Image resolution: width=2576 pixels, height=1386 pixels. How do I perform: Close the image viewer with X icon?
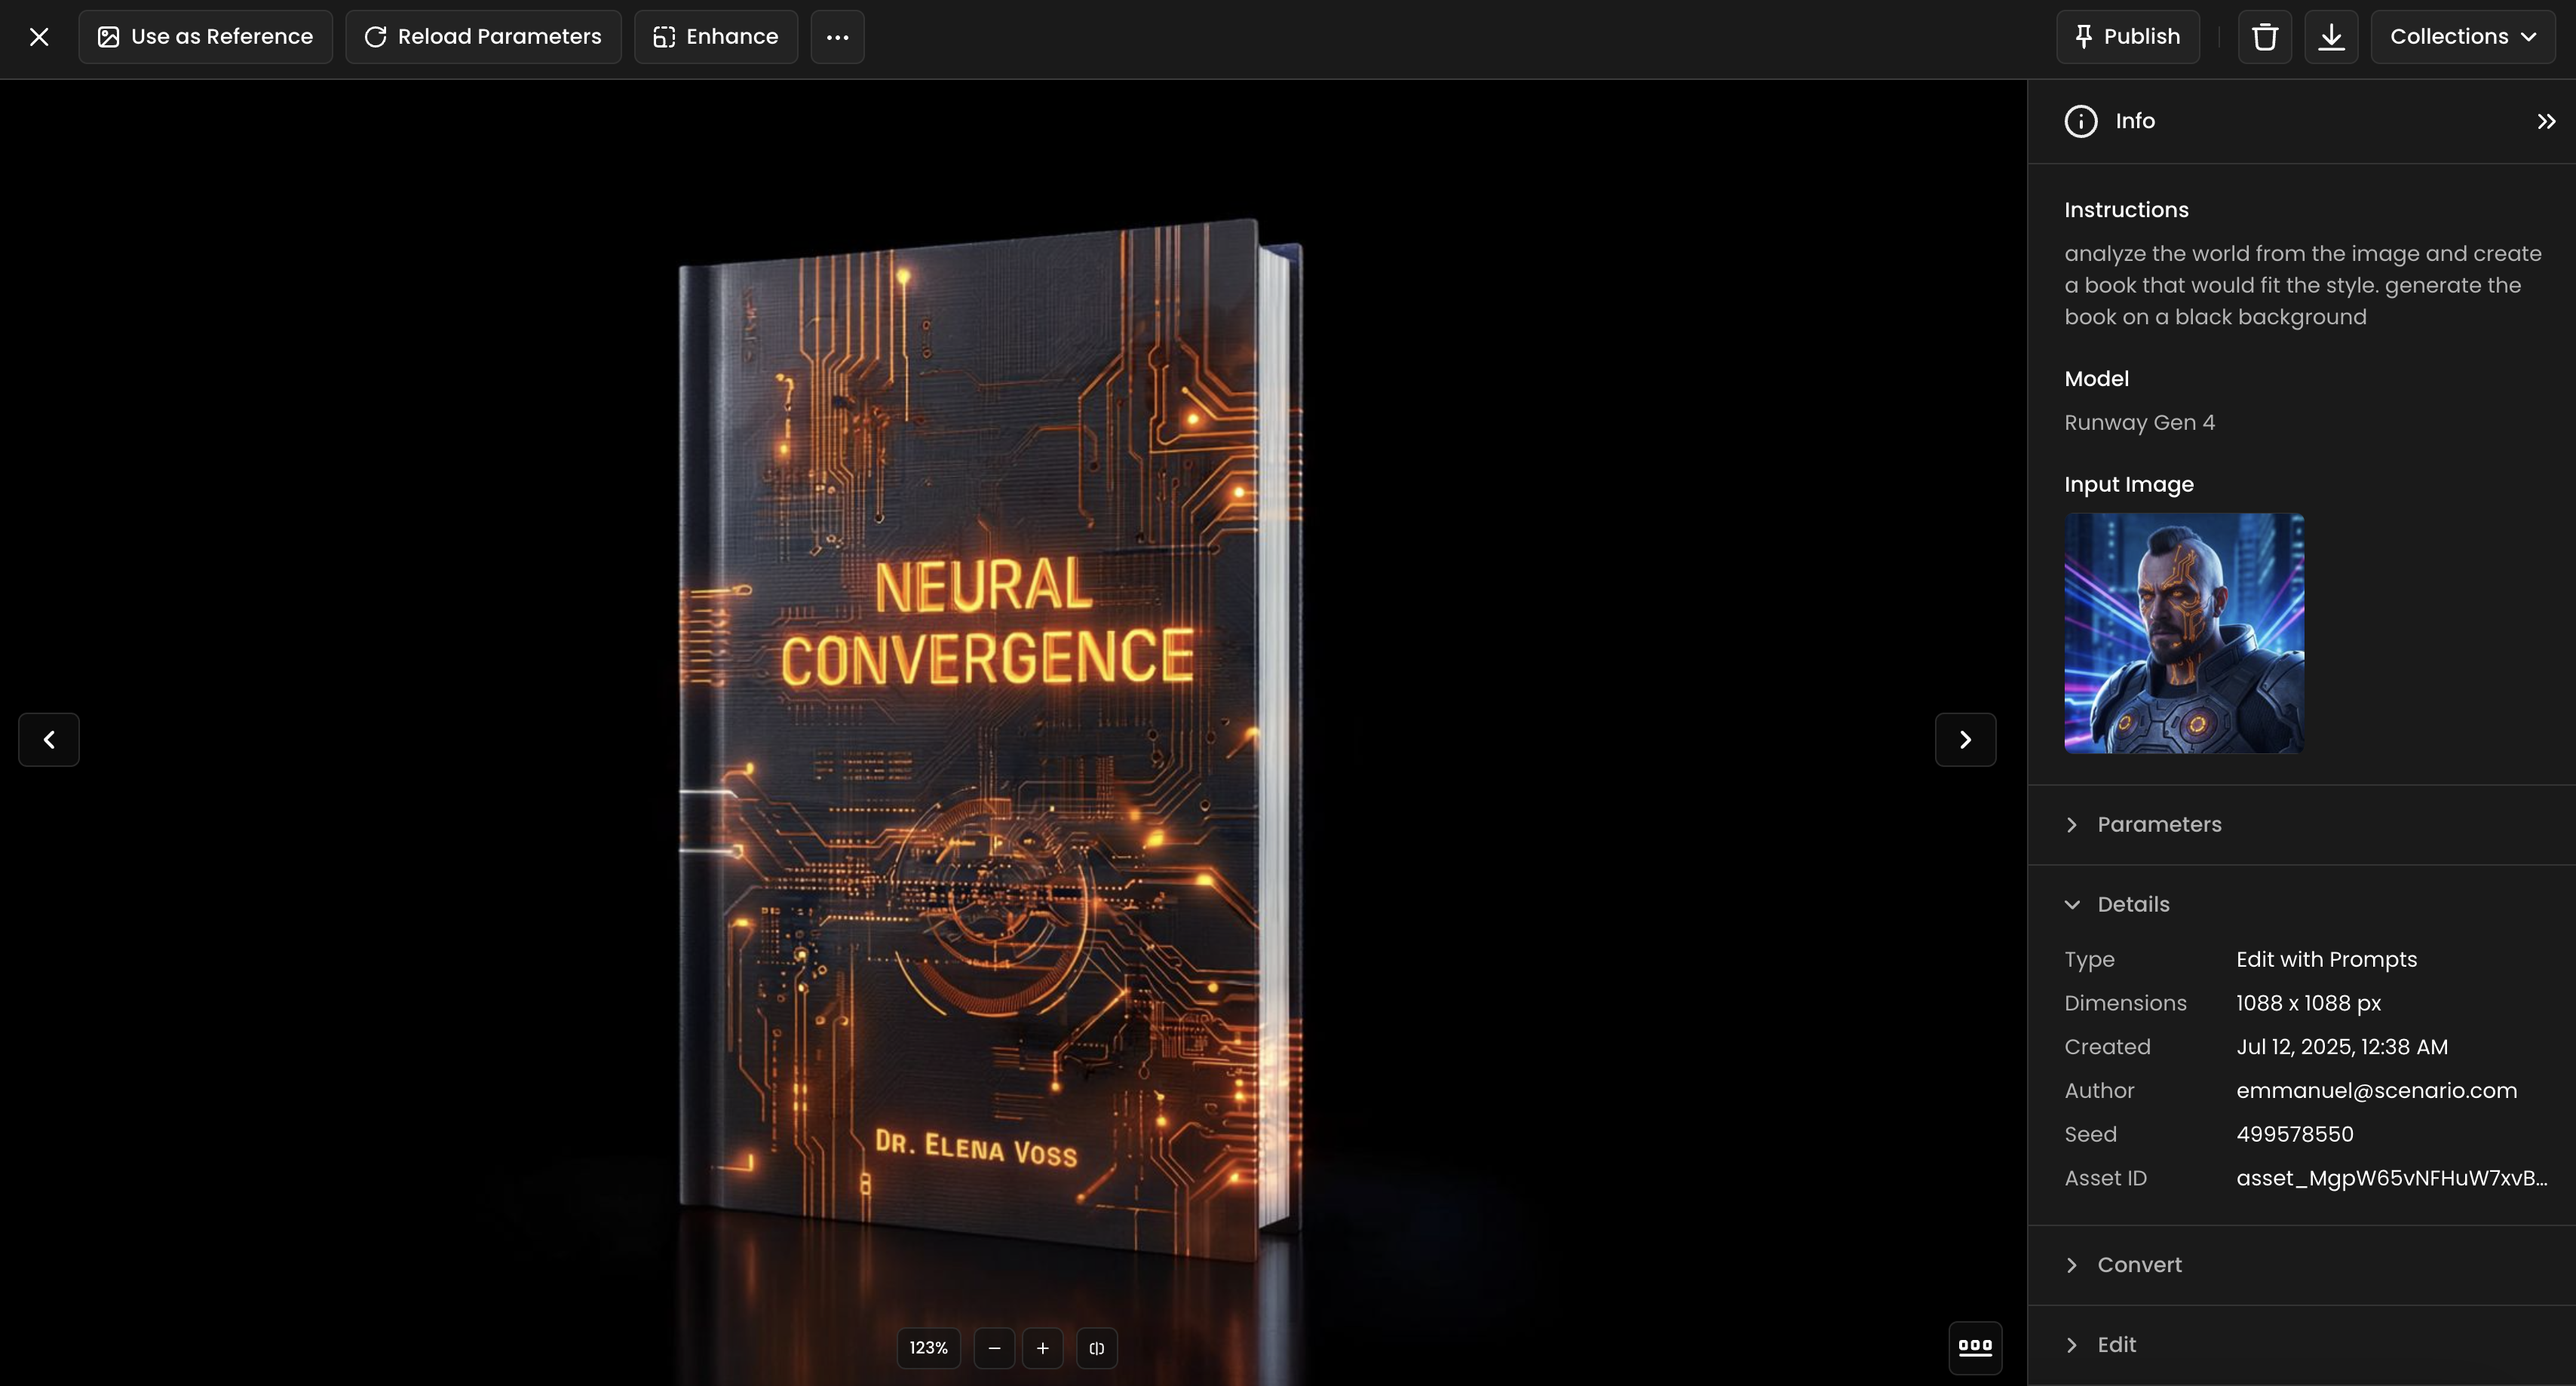pos(39,37)
